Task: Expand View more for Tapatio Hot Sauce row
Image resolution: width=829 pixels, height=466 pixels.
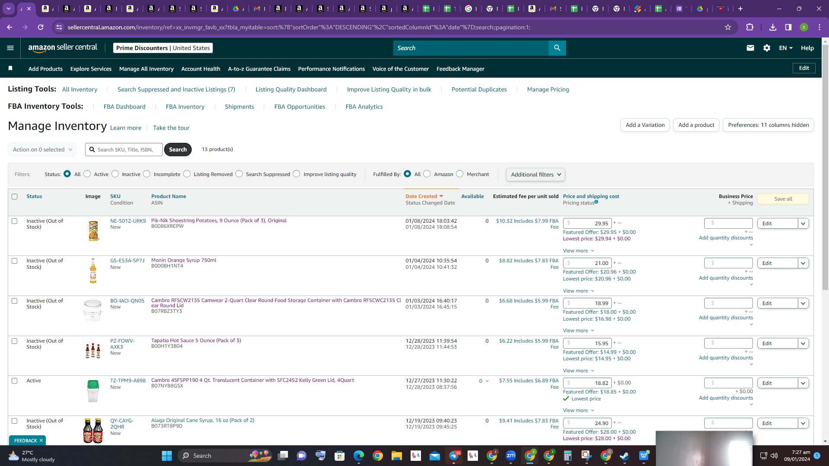Action: [579, 371]
